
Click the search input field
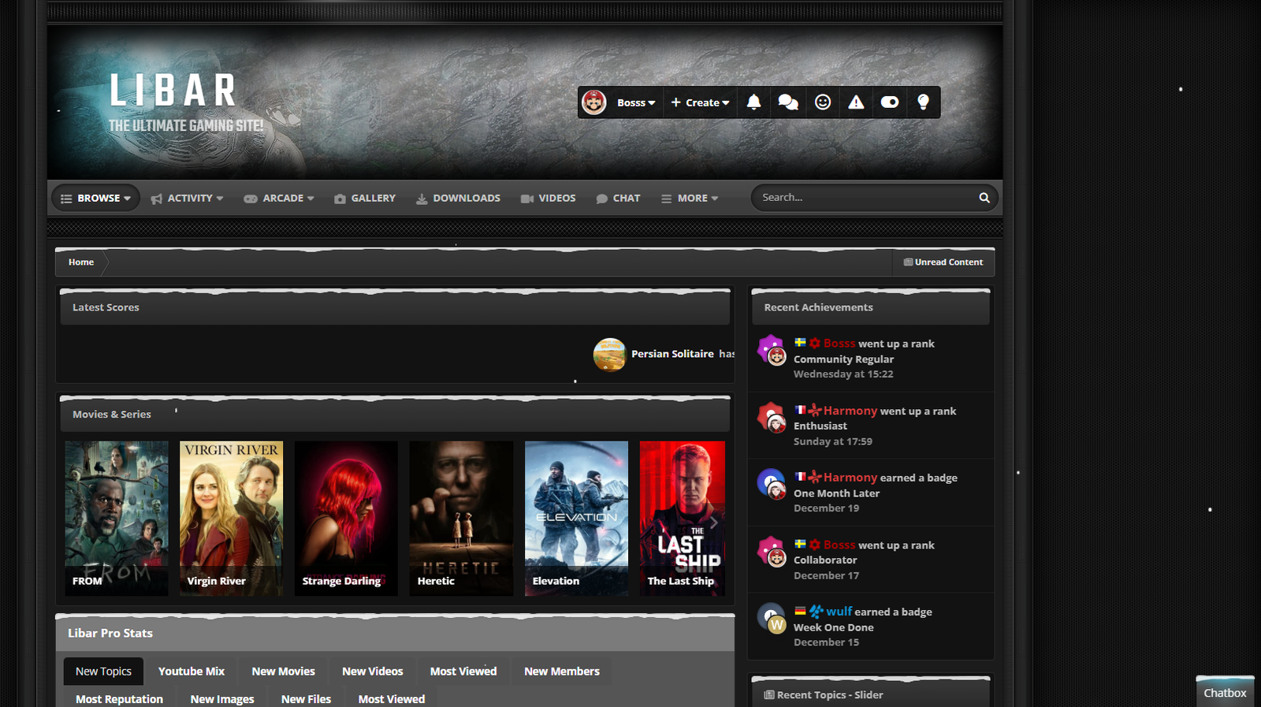(865, 198)
